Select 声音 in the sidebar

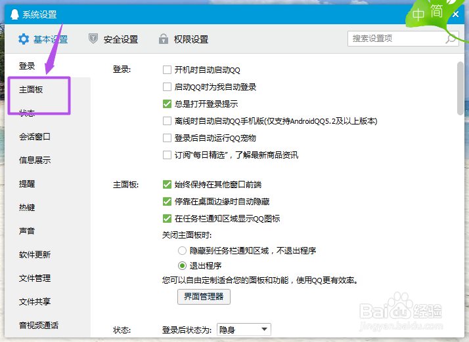tap(27, 231)
